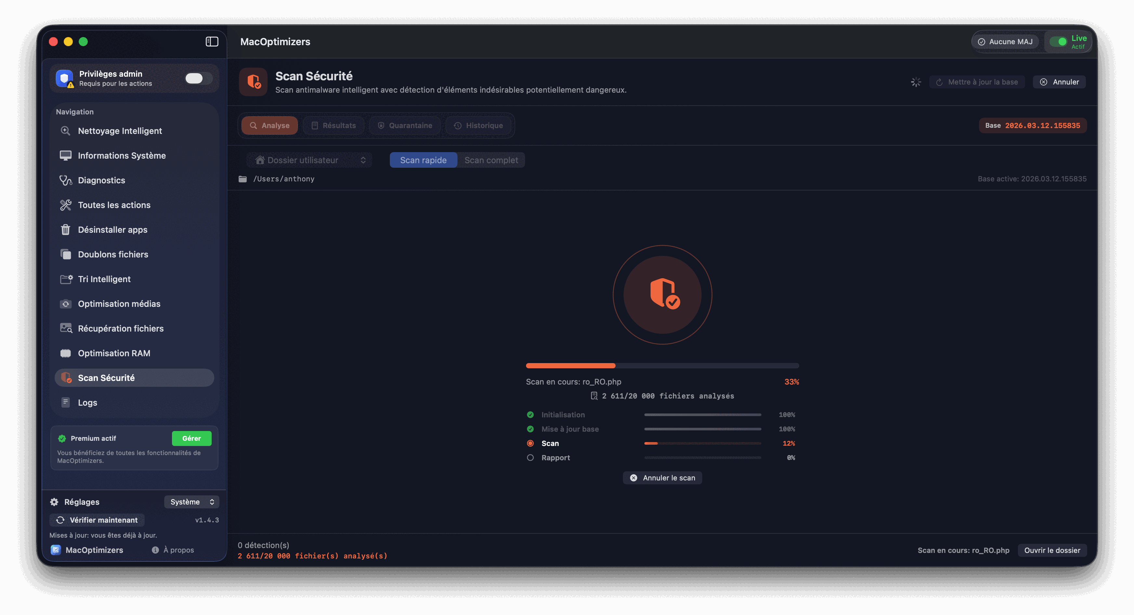Open the Dossier utilisateur selector
1134x615 pixels.
tap(309, 160)
